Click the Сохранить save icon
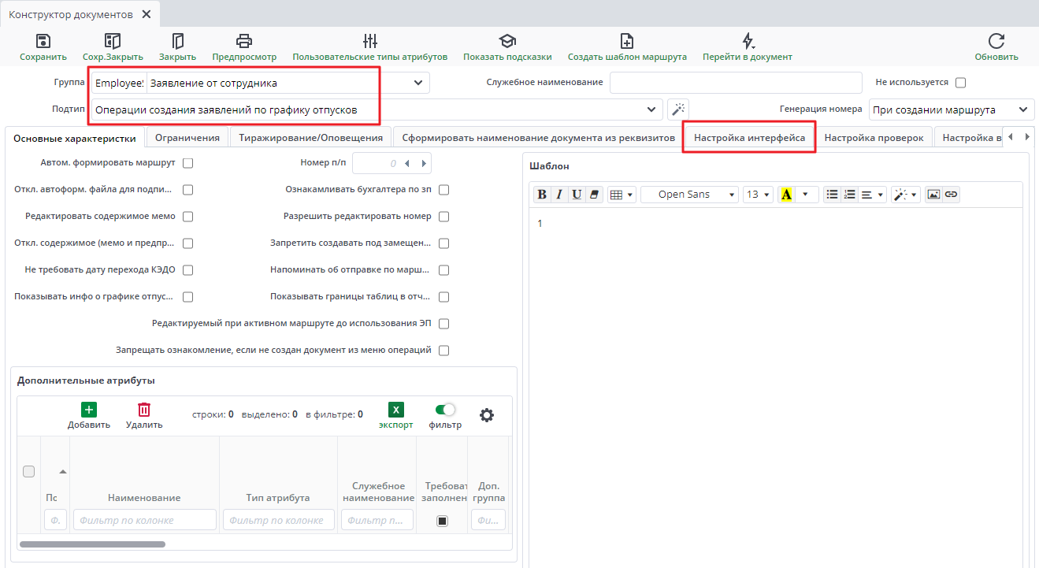This screenshot has height=568, width=1039. click(43, 41)
